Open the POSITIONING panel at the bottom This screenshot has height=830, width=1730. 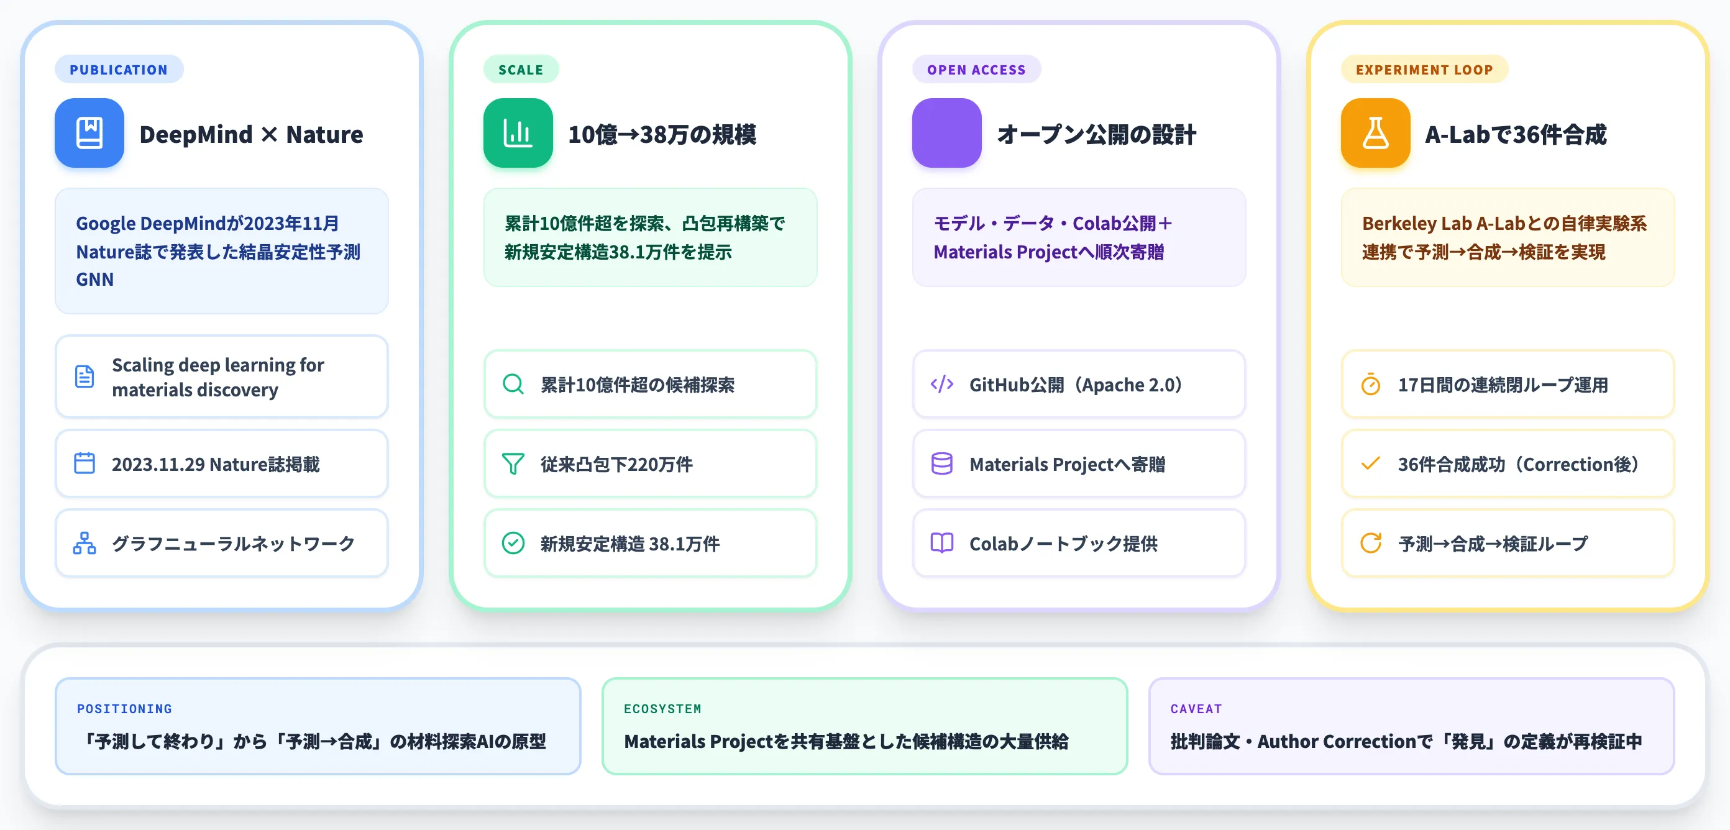tap(318, 726)
